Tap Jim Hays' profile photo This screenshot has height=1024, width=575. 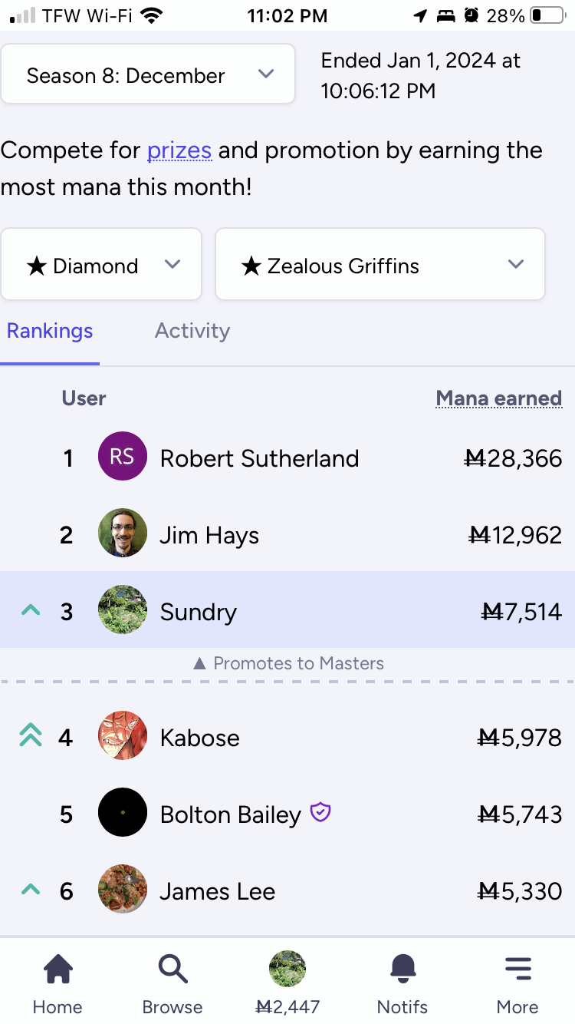point(123,533)
